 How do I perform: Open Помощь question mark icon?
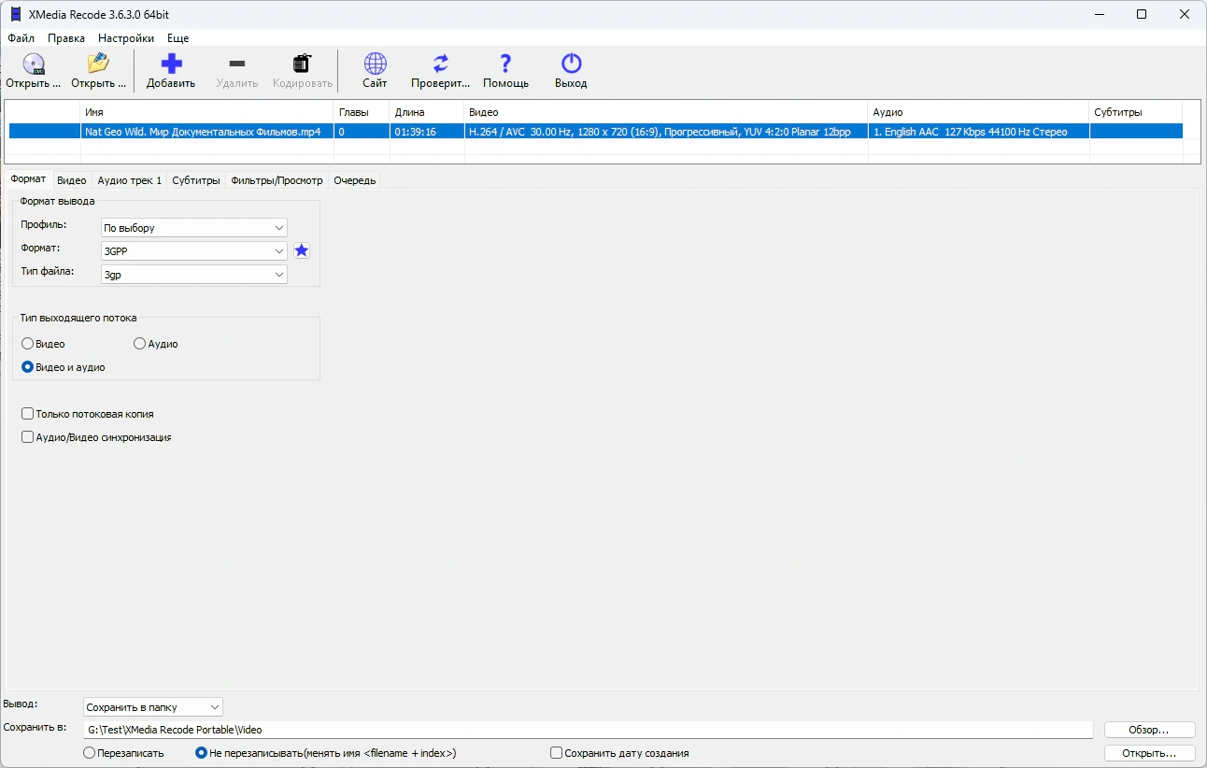pyautogui.click(x=505, y=64)
